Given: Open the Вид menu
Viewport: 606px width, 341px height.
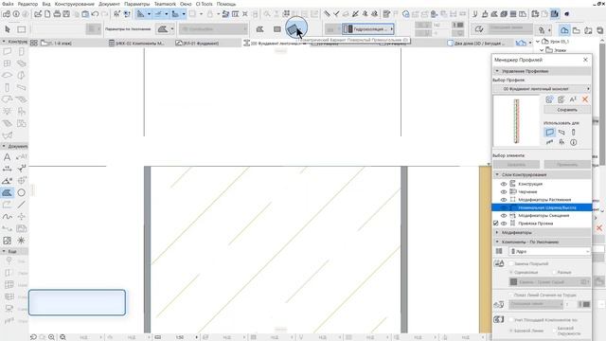Looking at the screenshot, I should [x=46, y=4].
